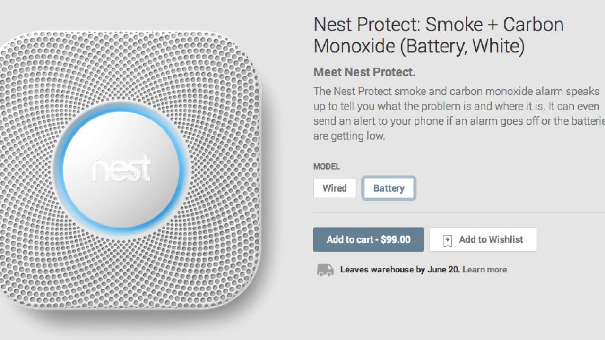Image resolution: width=605 pixels, height=340 pixels.
Task: Click the Nest Protect product title heading
Action: [438, 35]
